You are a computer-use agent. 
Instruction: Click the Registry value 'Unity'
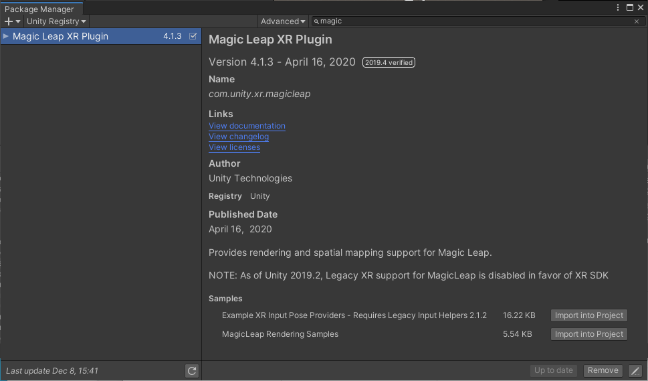[259, 196]
